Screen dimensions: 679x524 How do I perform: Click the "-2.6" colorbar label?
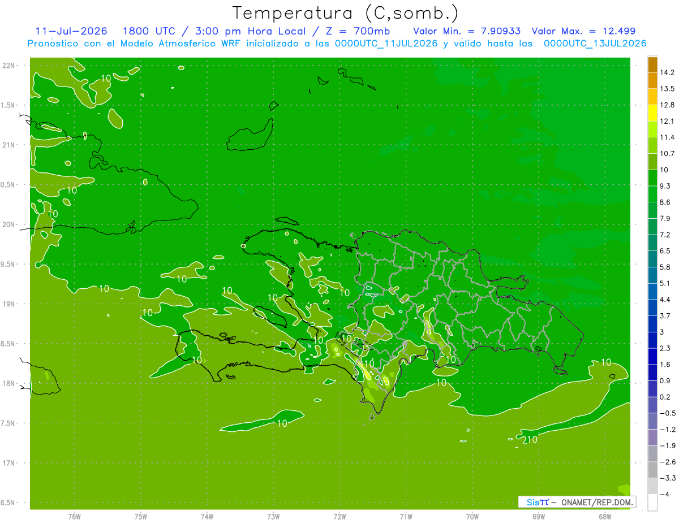(x=668, y=462)
